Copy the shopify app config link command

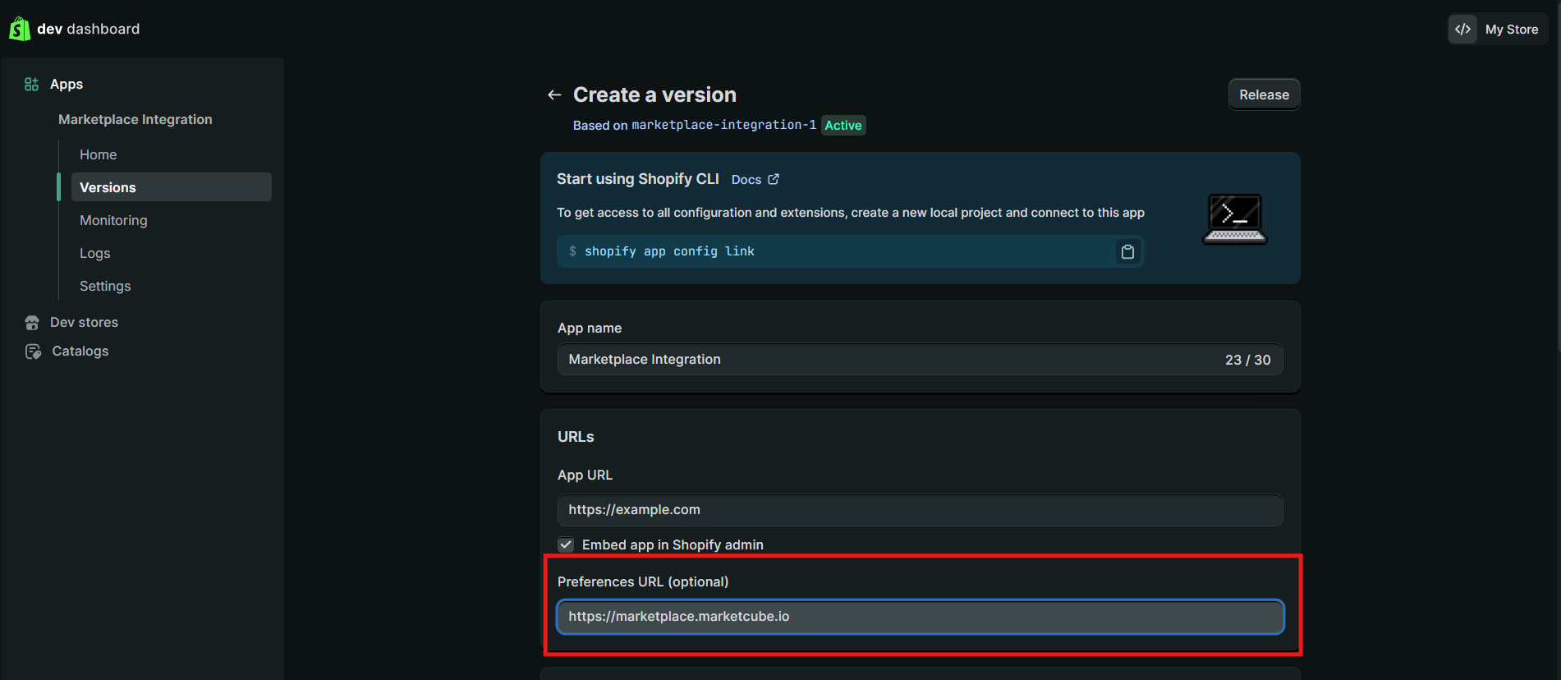point(1127,251)
